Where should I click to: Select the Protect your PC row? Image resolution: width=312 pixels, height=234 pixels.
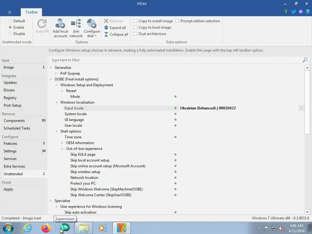point(176,183)
